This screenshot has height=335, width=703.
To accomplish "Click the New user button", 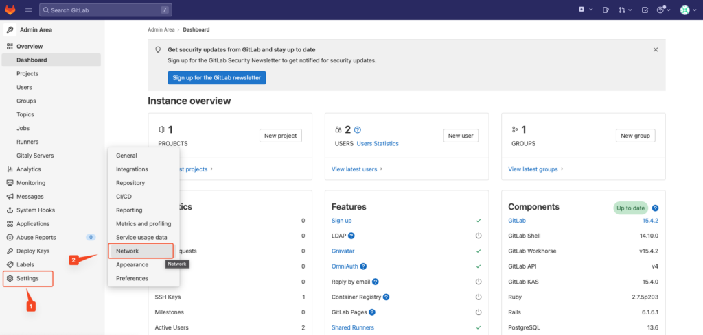I will coord(461,136).
